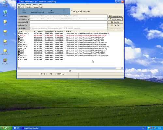The width and height of the screenshot is (163, 130).
Task: Open the Options menu
Action: pos(29,5)
